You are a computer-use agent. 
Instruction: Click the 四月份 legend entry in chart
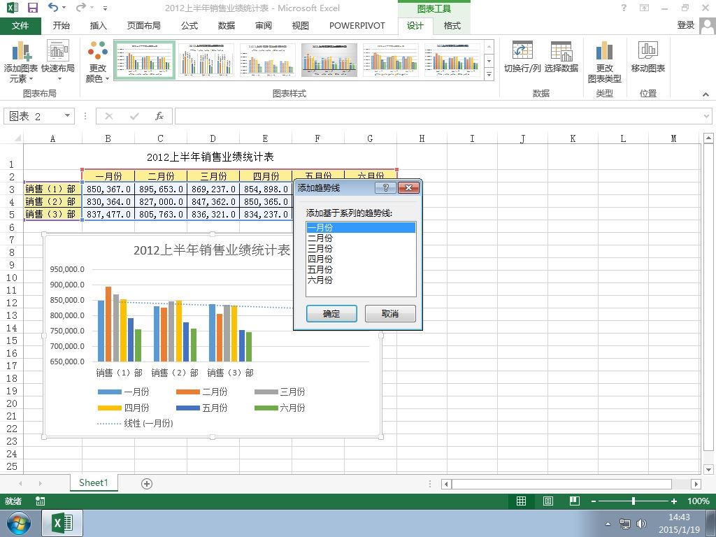(123, 408)
